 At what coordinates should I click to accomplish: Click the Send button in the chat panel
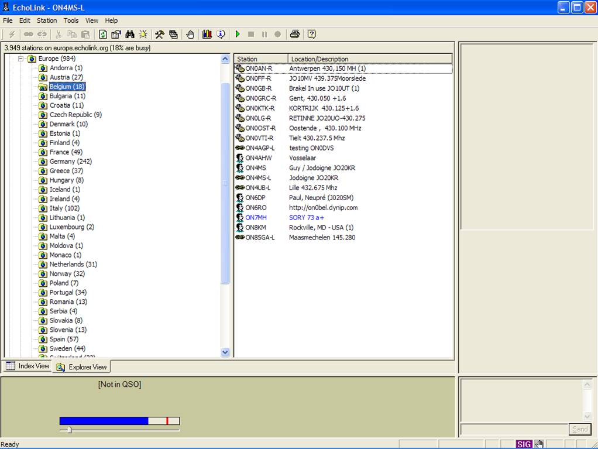click(580, 429)
